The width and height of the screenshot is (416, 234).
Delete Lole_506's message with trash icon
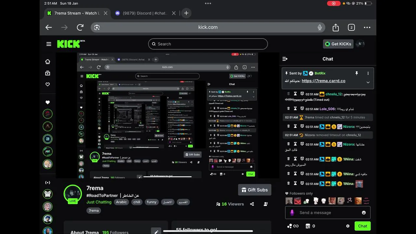[x=288, y=109]
